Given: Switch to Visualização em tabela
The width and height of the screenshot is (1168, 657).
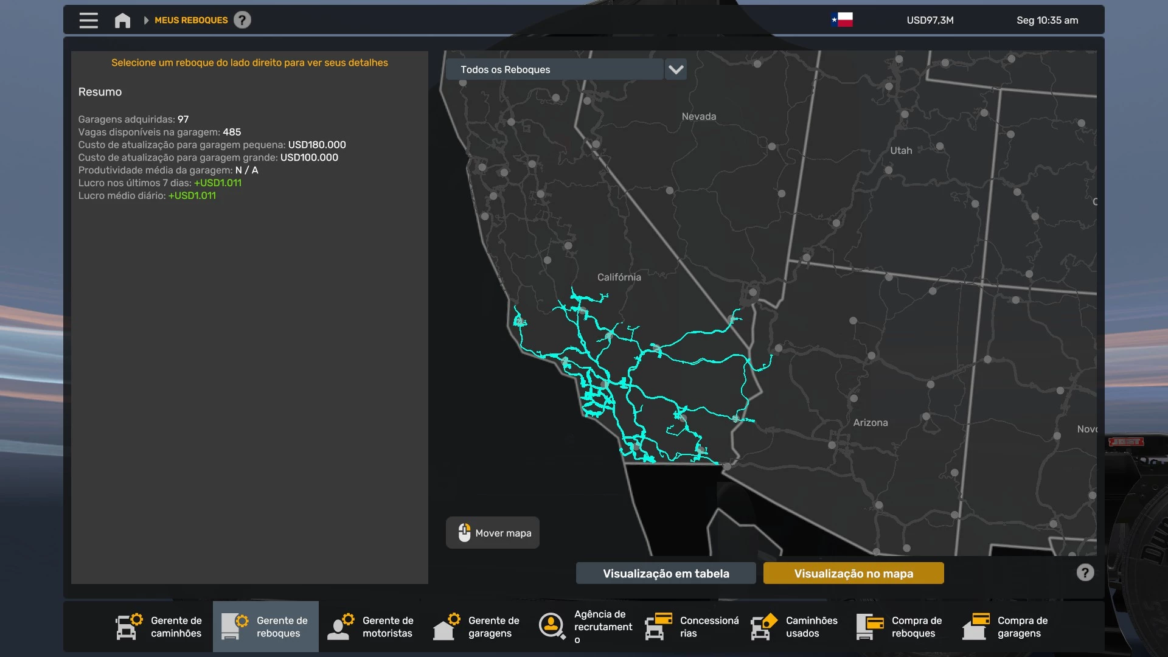Looking at the screenshot, I should 666,574.
